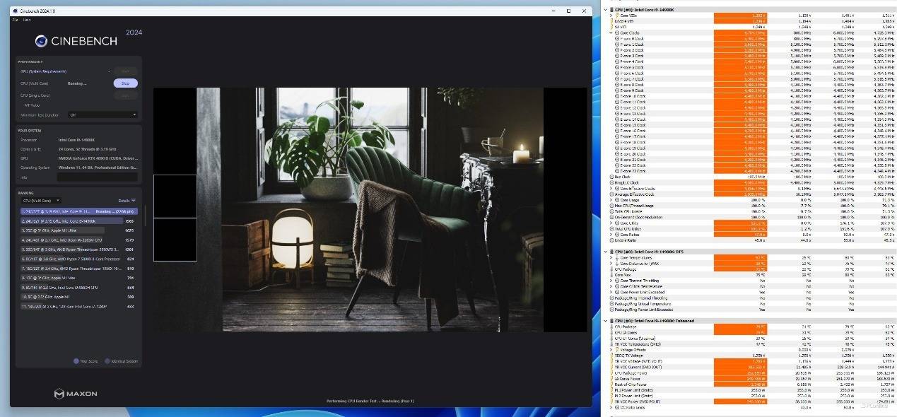The width and height of the screenshot is (897, 417).
Task: Click the Identical System legend dot
Action: pos(107,361)
